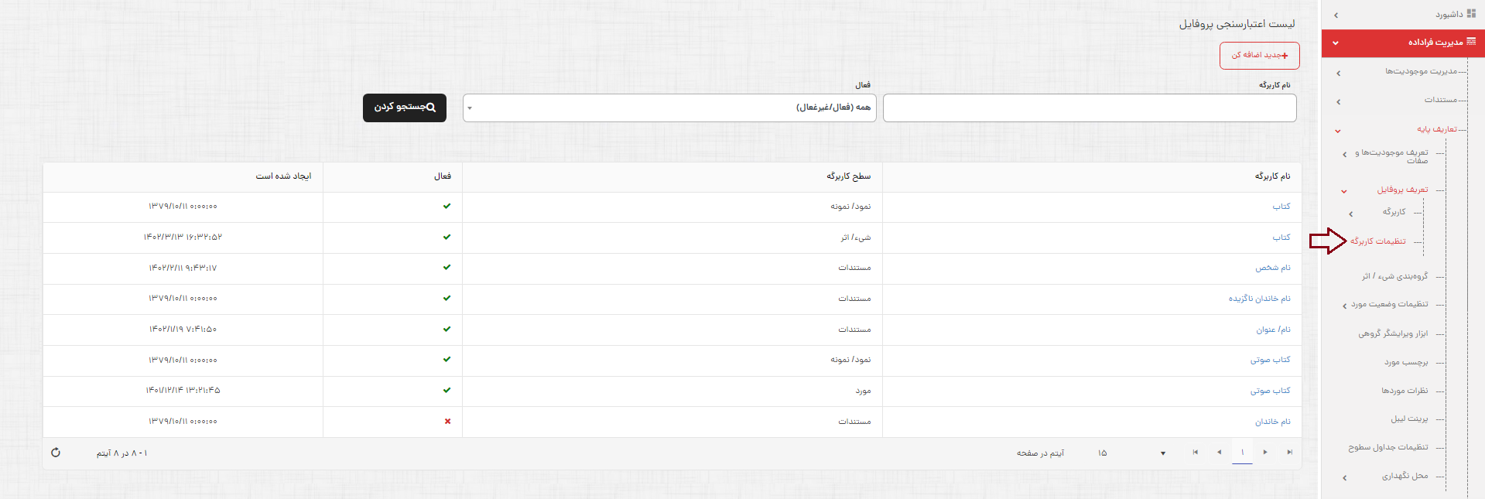
Task: Open the کتاب صوتی link with level نمود/نمونه
Action: click(x=1271, y=360)
